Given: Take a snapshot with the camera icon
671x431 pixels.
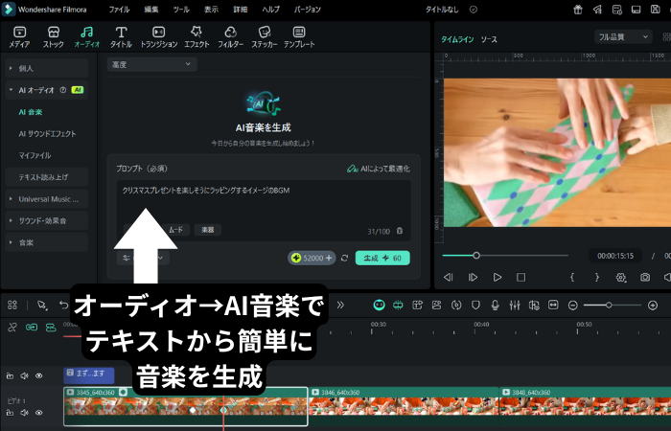Looking at the screenshot, I should click(x=645, y=278).
